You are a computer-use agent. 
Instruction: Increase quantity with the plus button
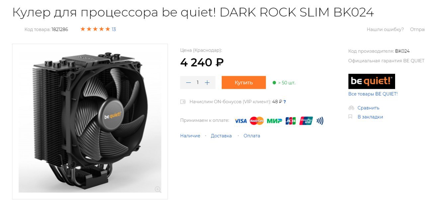click(x=207, y=82)
